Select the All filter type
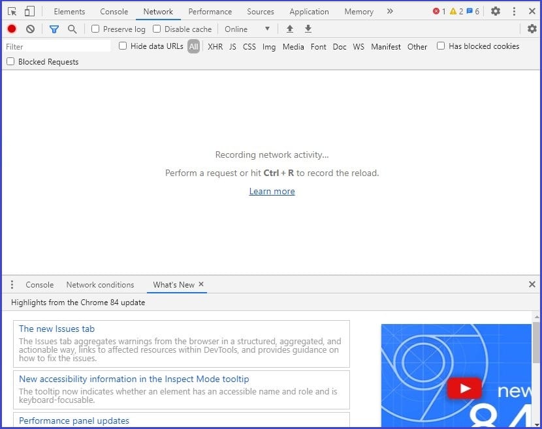This screenshot has height=429, width=542. click(x=193, y=46)
